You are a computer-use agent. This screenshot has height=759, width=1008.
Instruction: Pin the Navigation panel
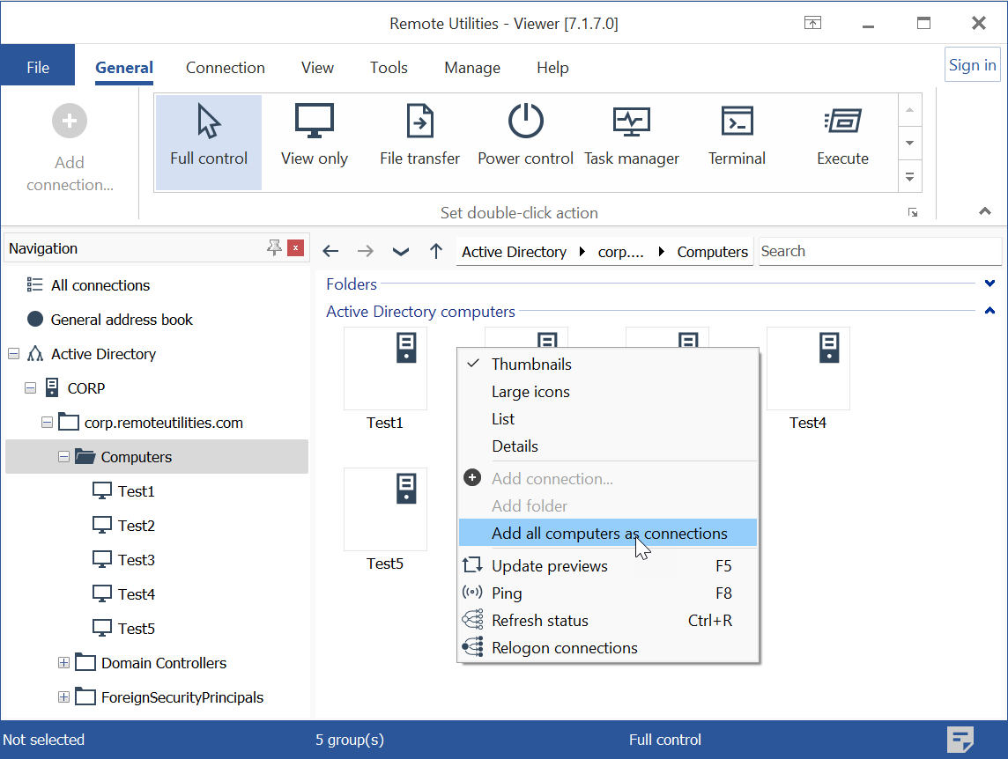(274, 247)
